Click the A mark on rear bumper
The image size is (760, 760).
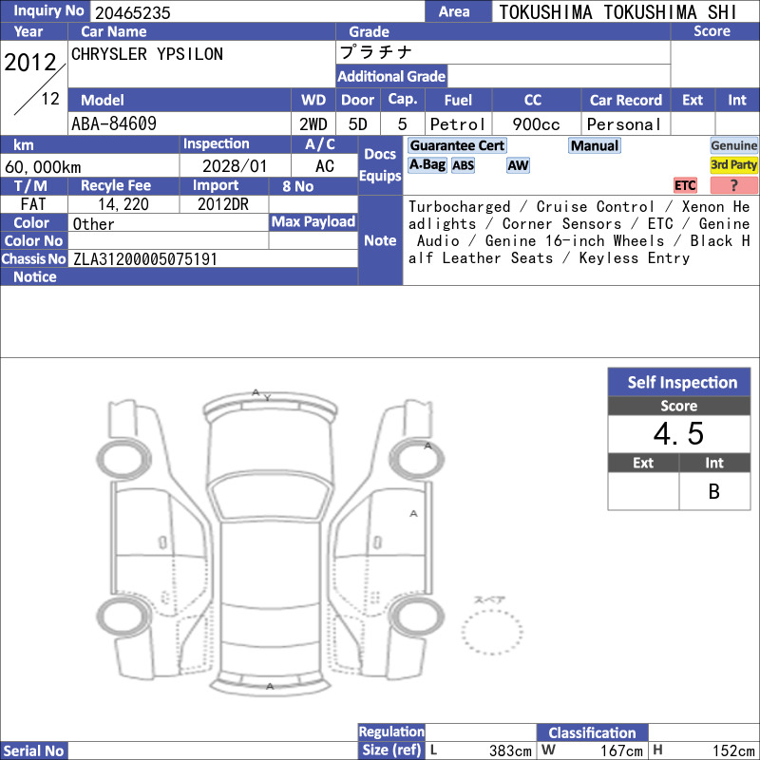(270, 686)
